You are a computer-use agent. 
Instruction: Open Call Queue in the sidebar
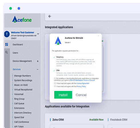click(x=19, y=103)
